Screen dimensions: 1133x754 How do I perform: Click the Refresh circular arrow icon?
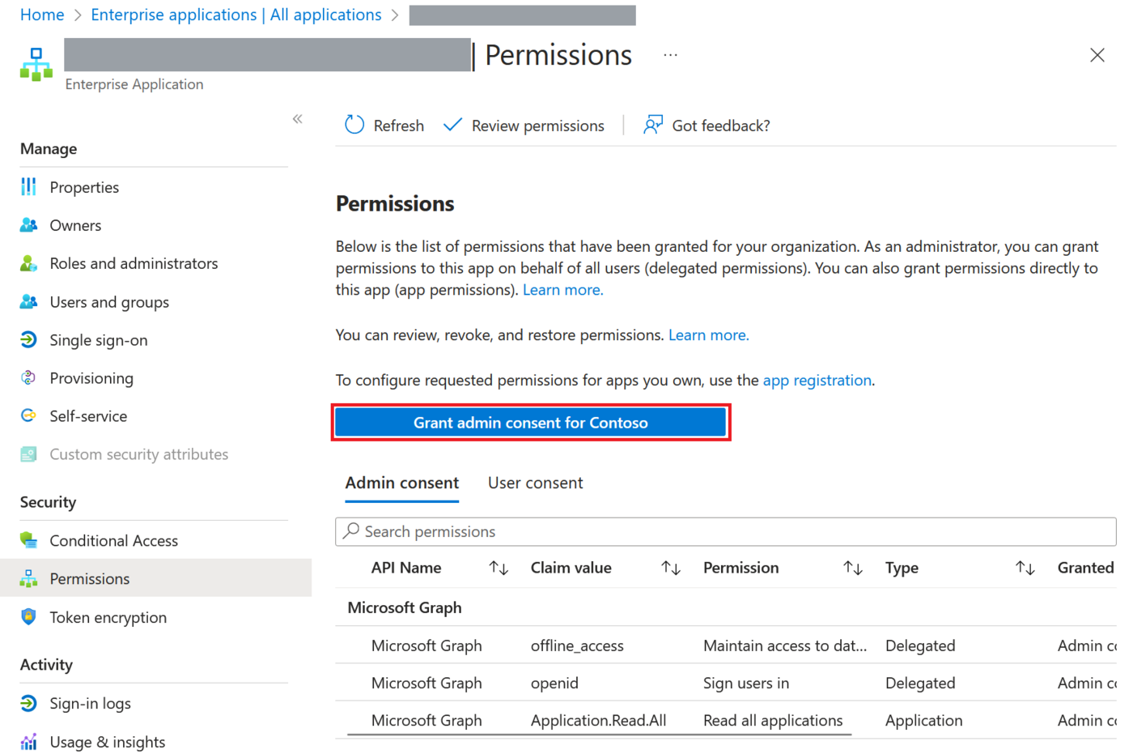pos(354,125)
